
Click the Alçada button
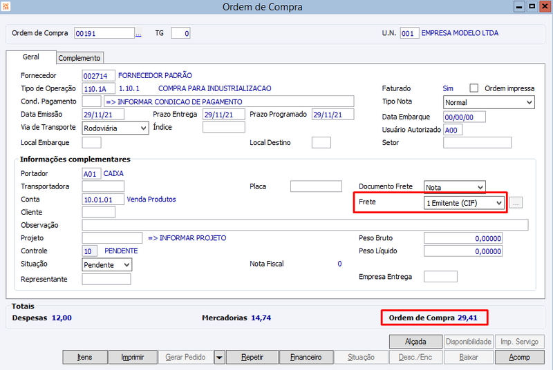[x=415, y=342]
